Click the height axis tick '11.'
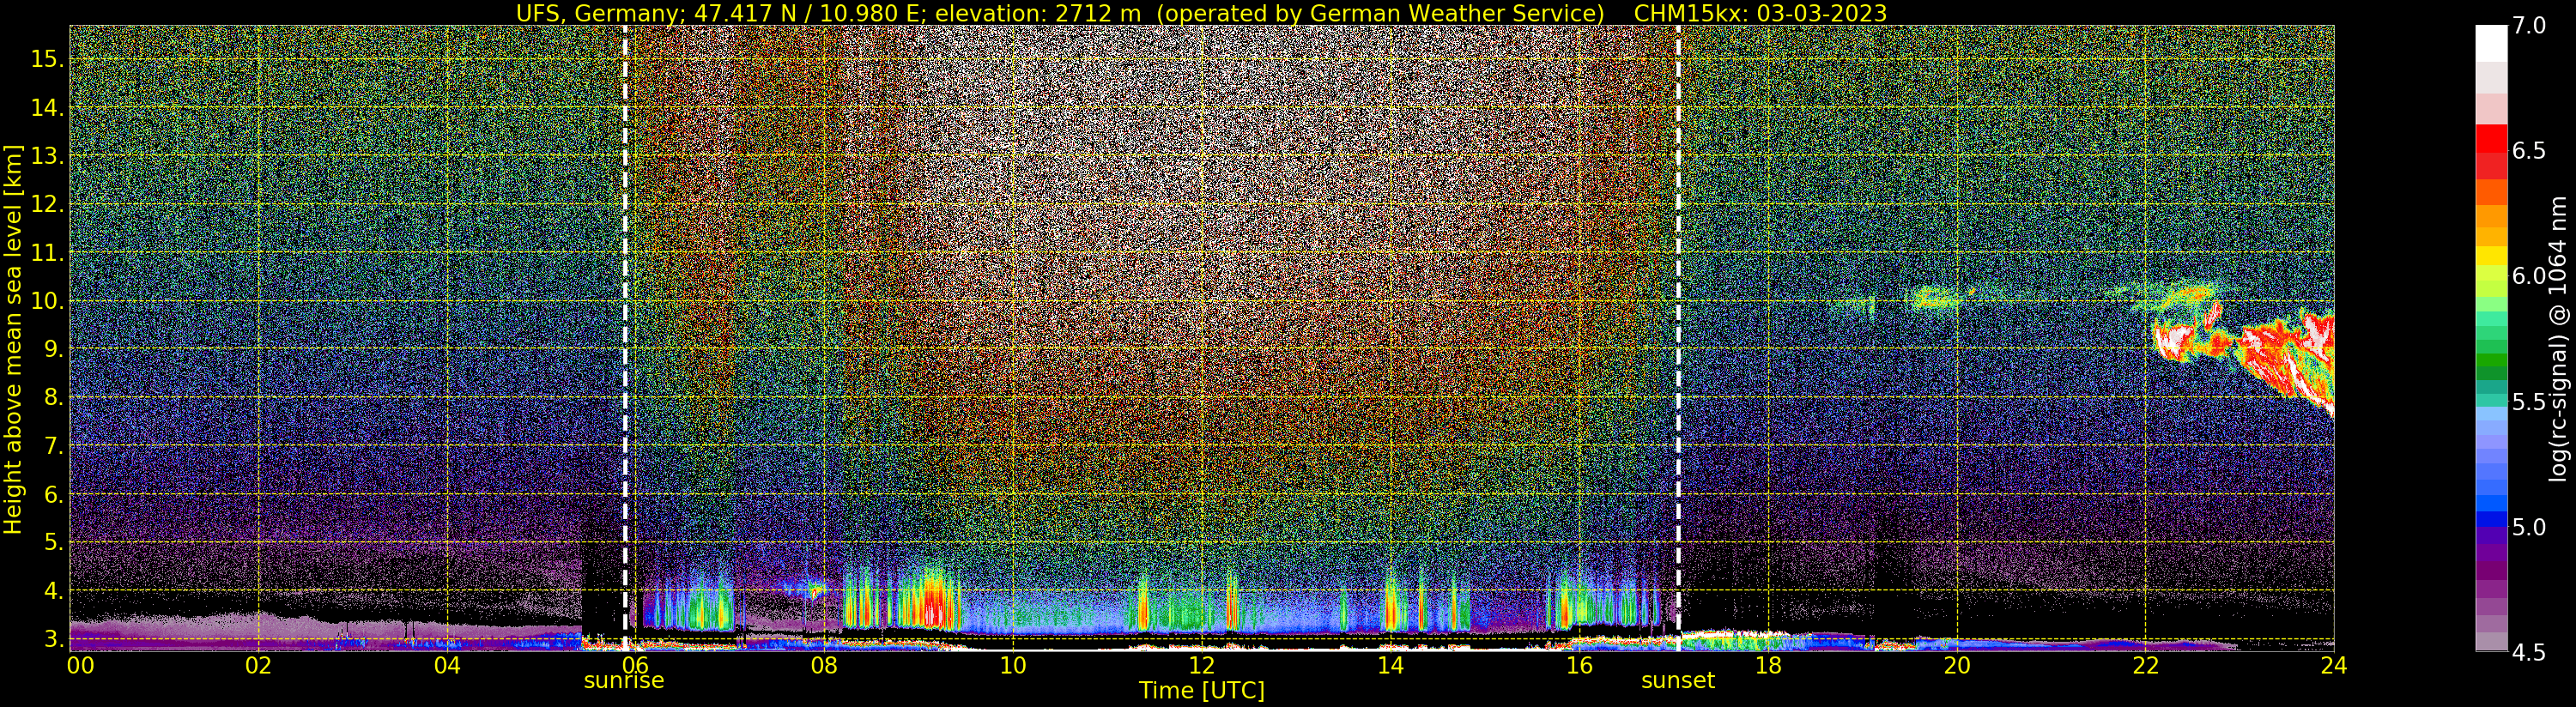This screenshot has width=2576, height=707. click(x=47, y=253)
